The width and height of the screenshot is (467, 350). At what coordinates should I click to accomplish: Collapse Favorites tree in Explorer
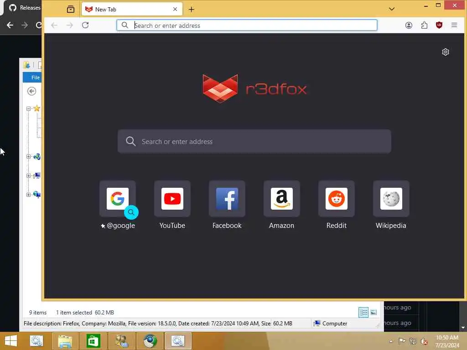coord(28,108)
